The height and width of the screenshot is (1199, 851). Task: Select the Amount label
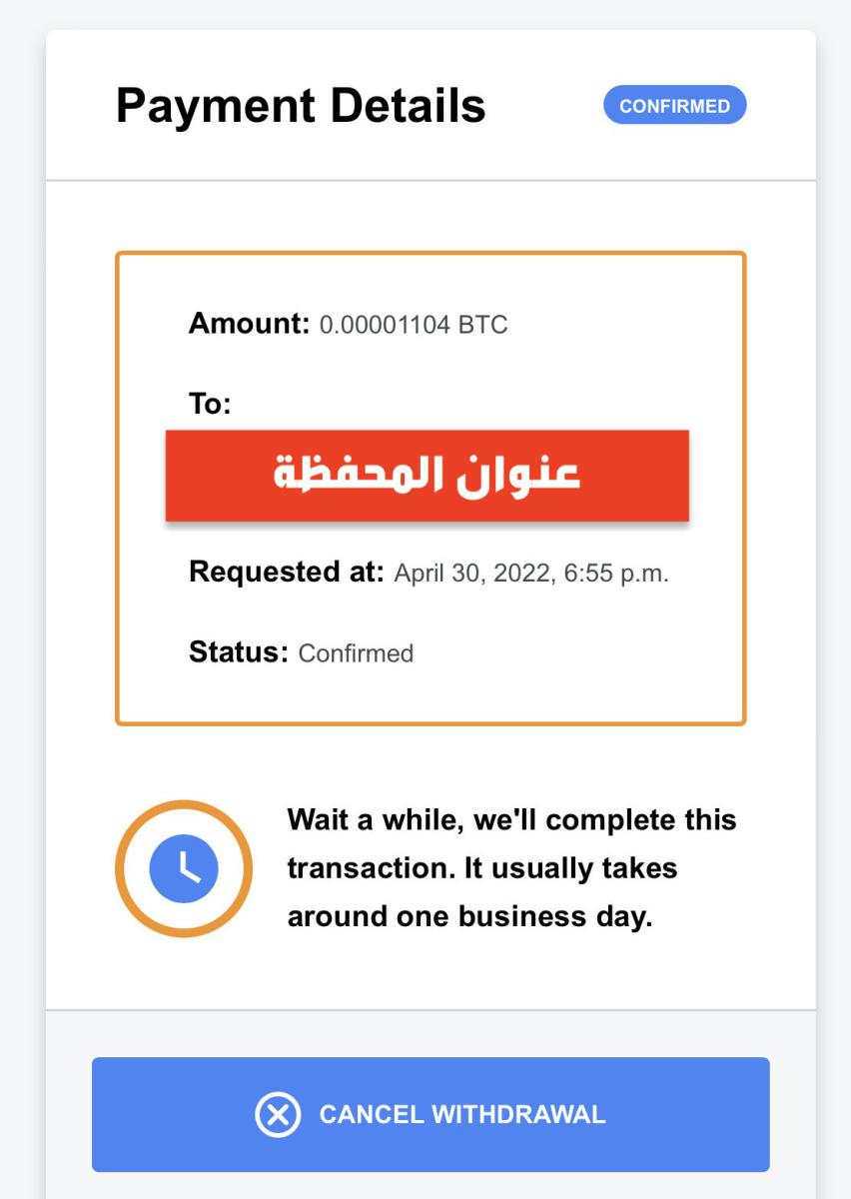[249, 324]
